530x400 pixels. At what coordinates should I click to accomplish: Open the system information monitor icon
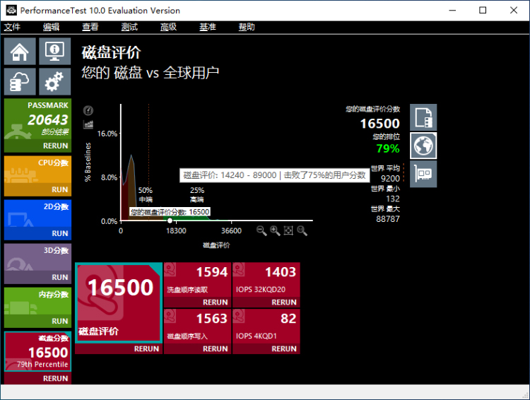54,51
